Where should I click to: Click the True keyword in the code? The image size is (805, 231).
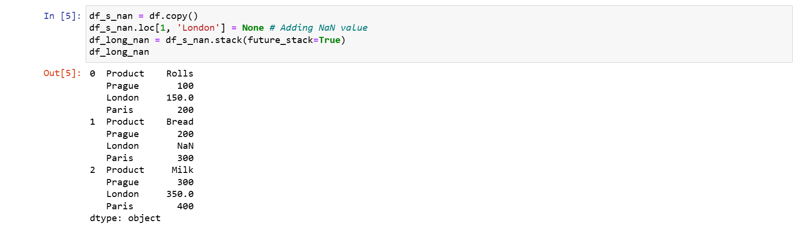click(x=329, y=40)
